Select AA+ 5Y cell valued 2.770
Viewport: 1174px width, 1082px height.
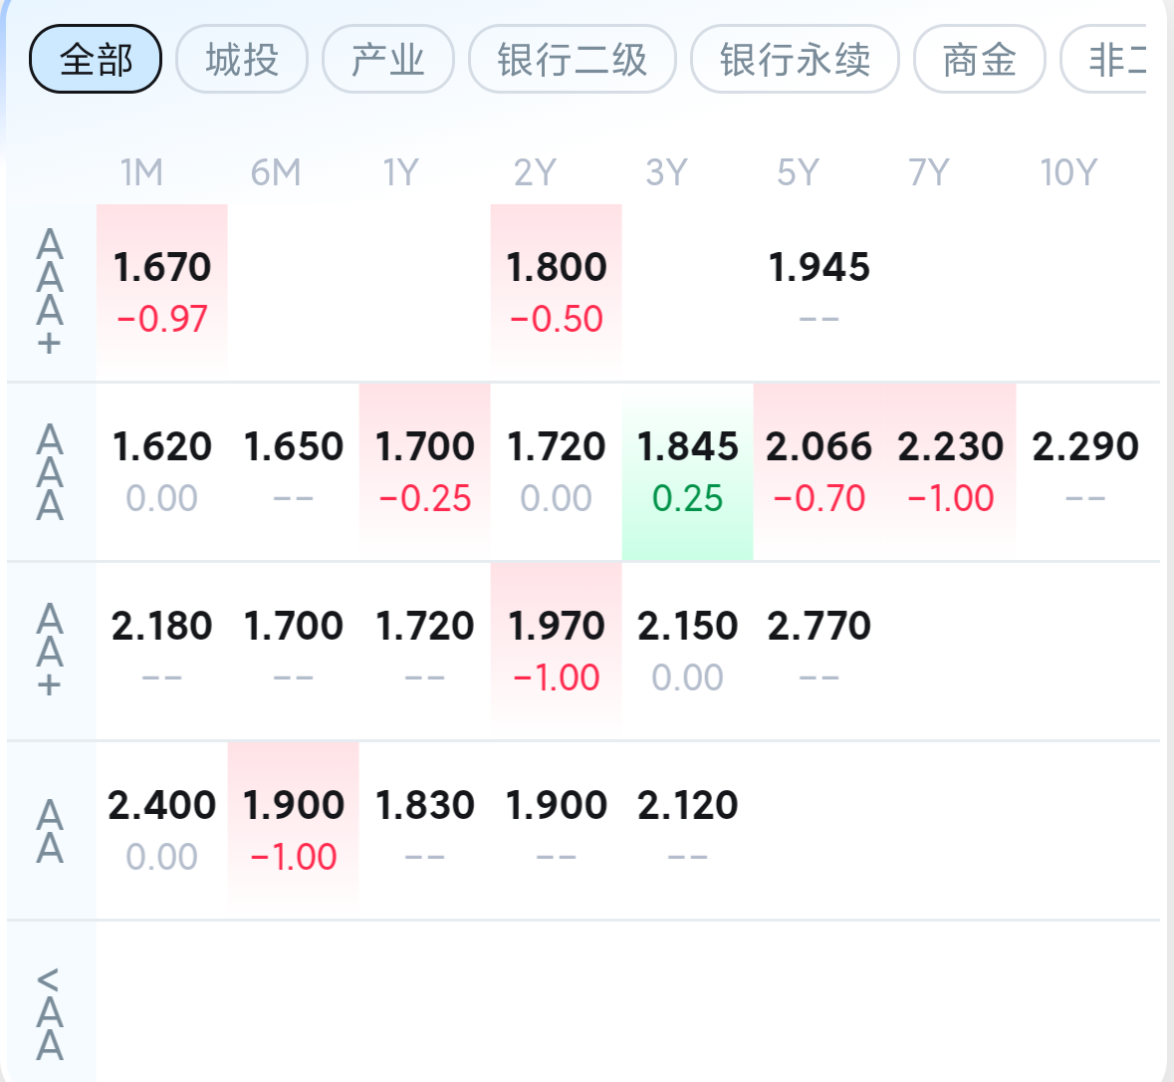(819, 651)
